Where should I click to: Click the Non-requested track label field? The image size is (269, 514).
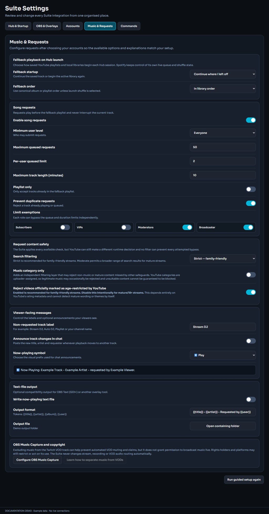(x=223, y=327)
